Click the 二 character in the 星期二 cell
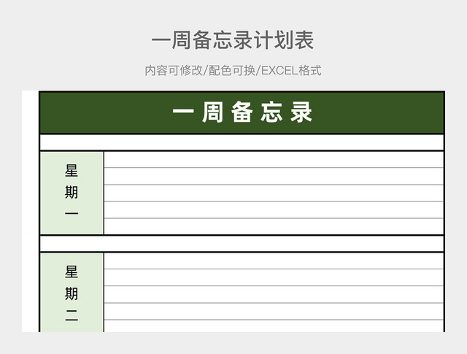This screenshot has width=467, height=354. point(72,315)
